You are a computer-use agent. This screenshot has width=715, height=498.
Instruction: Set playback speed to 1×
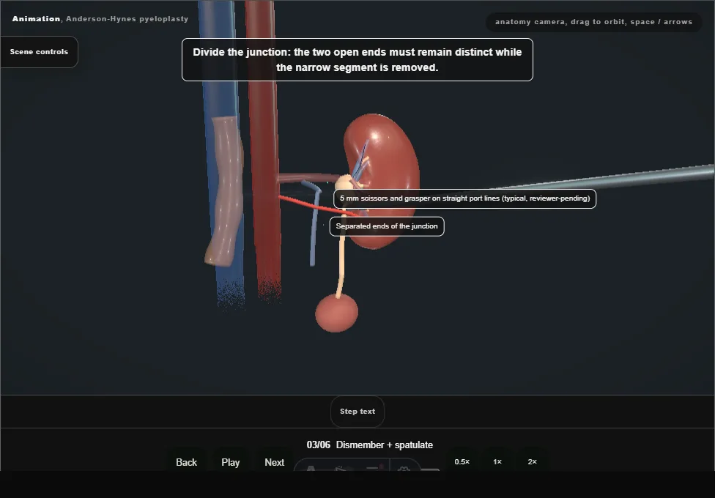(x=497, y=461)
